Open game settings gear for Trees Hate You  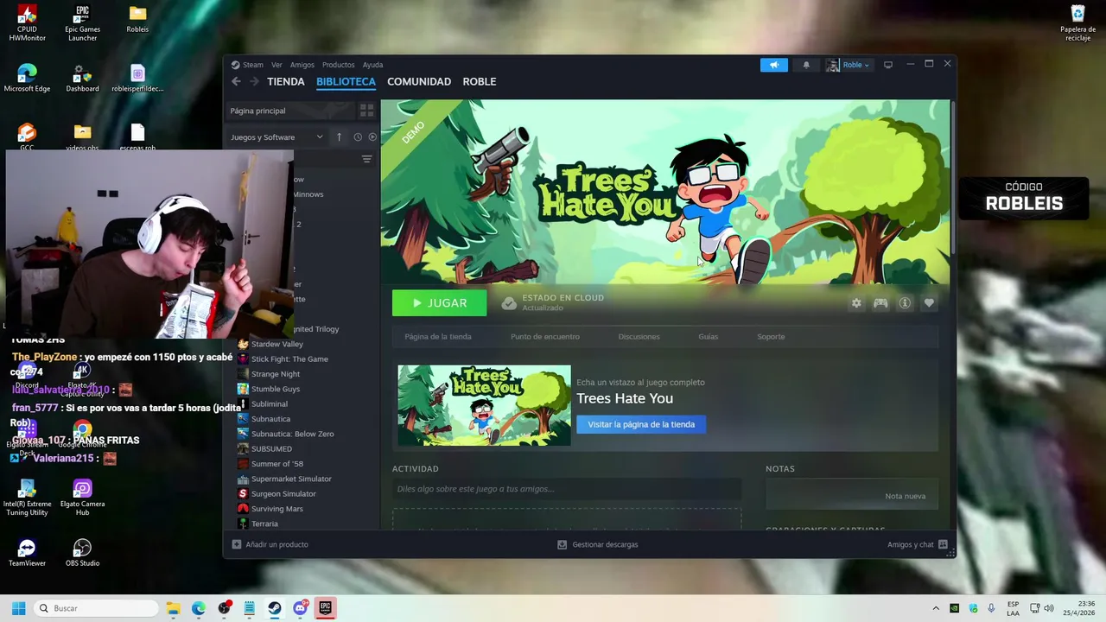click(856, 303)
